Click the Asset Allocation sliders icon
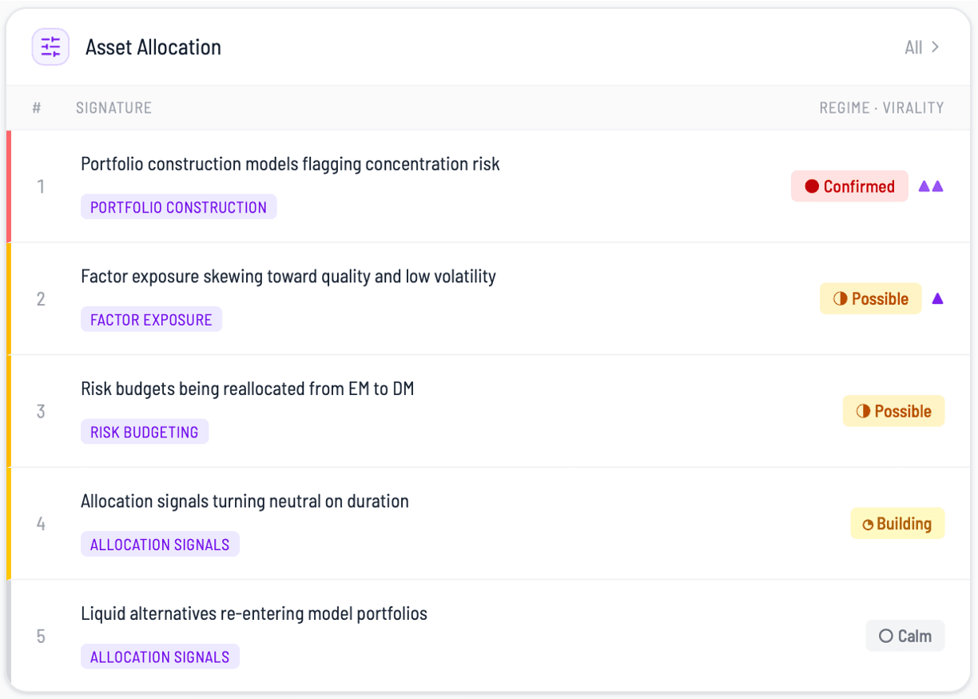The width and height of the screenshot is (978, 699). (x=50, y=47)
